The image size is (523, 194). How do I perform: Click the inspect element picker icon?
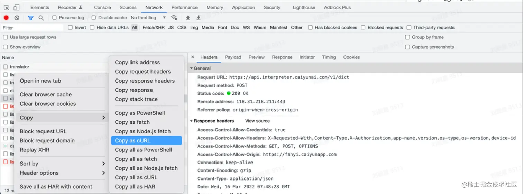tap(7, 7)
